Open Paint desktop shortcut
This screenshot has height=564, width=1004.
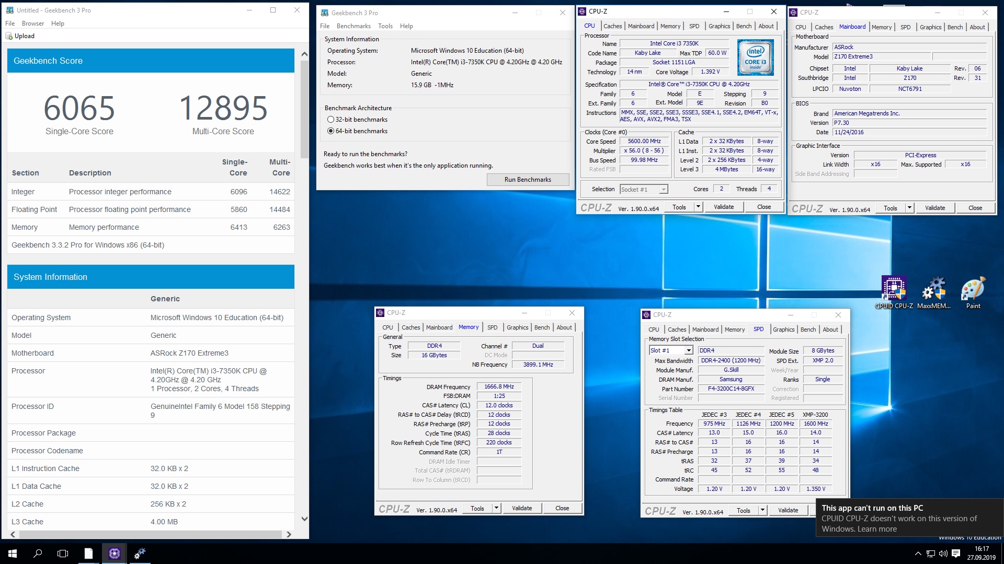pyautogui.click(x=973, y=292)
